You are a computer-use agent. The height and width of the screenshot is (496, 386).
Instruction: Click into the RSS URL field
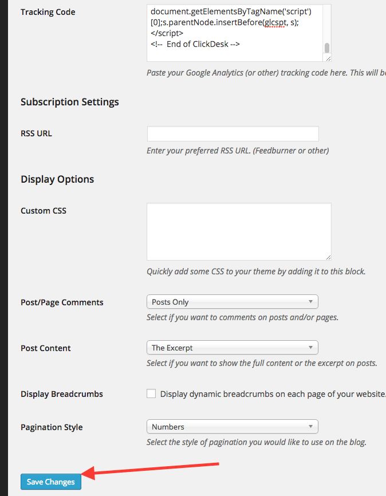(x=233, y=134)
